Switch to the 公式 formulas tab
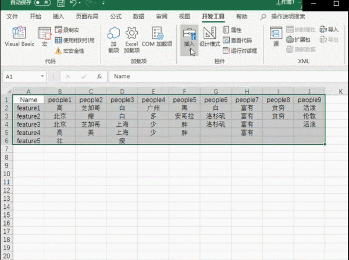Image resolution: width=349 pixels, height=260 pixels. click(116, 16)
